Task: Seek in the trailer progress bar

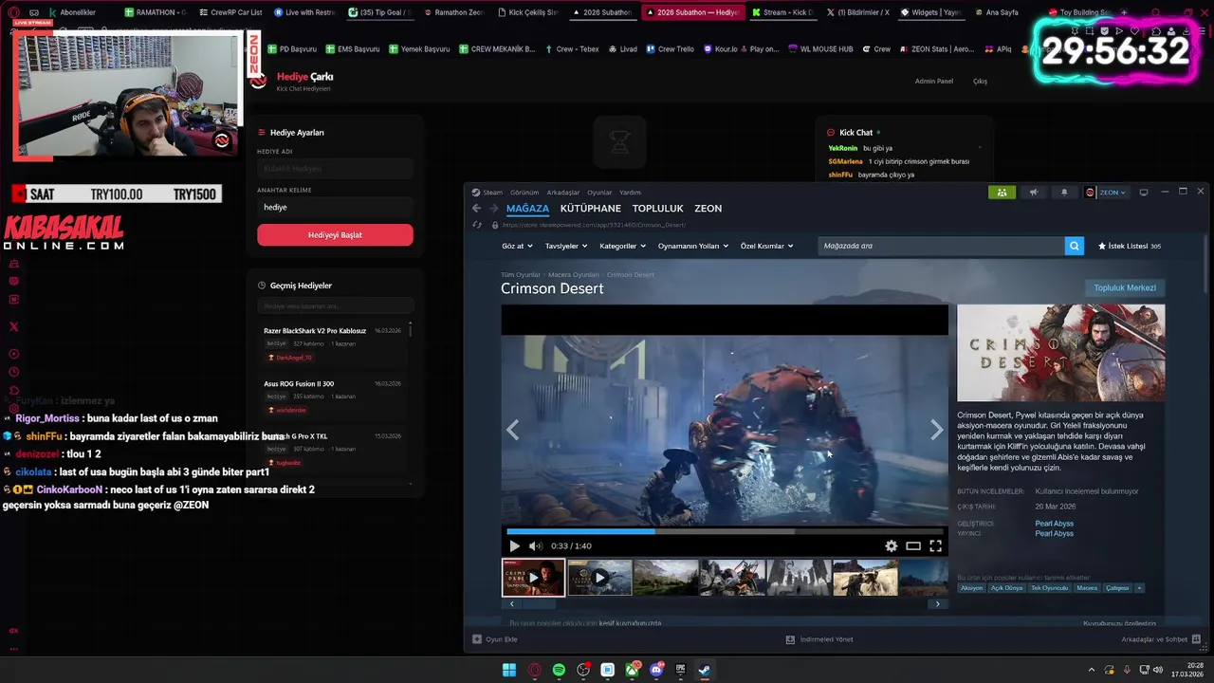Action: click(725, 531)
